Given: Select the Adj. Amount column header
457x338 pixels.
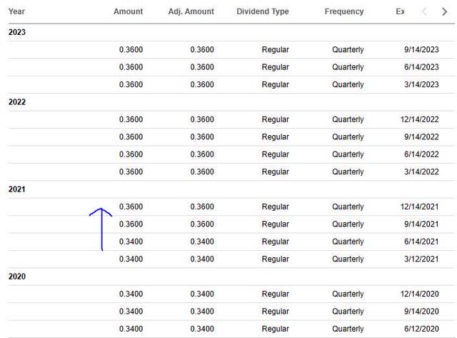Looking at the screenshot, I should (191, 11).
